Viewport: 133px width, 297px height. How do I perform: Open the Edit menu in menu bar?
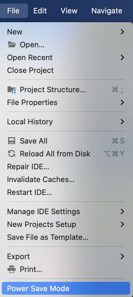40,11
